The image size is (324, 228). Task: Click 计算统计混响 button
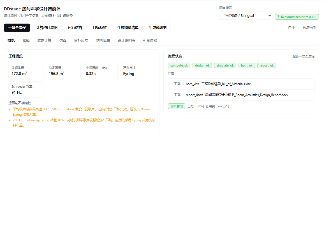click(x=47, y=28)
